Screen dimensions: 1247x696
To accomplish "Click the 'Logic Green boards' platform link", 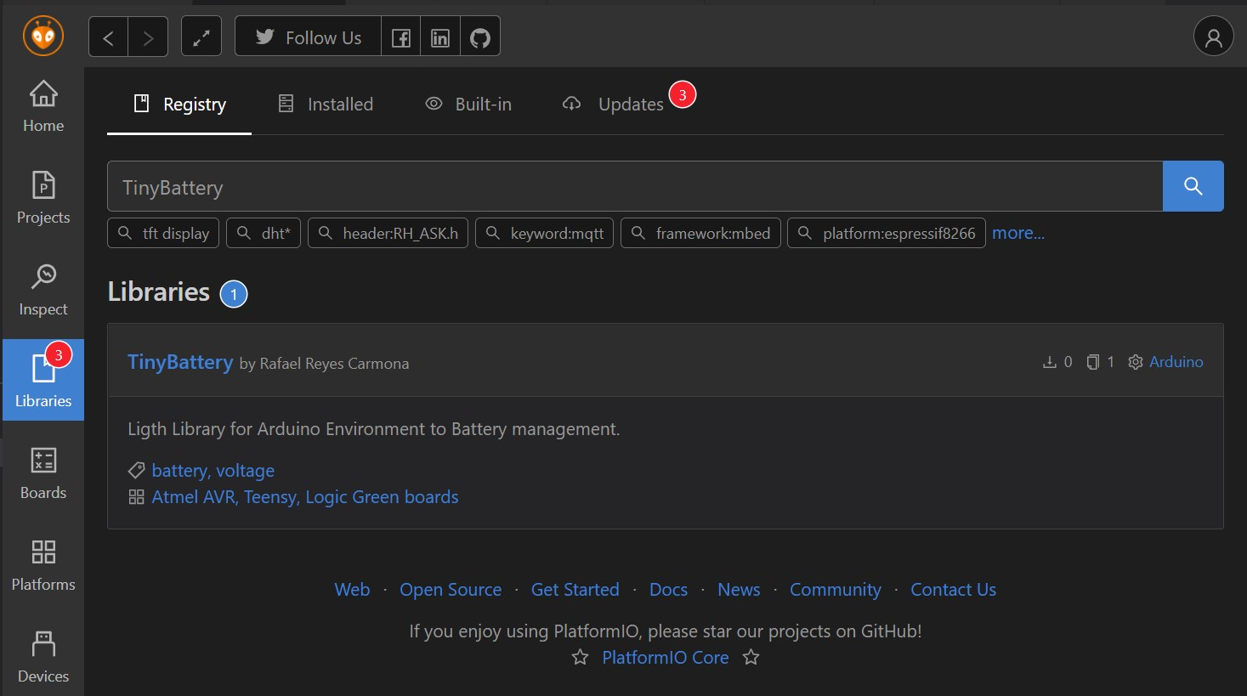I will tap(382, 497).
